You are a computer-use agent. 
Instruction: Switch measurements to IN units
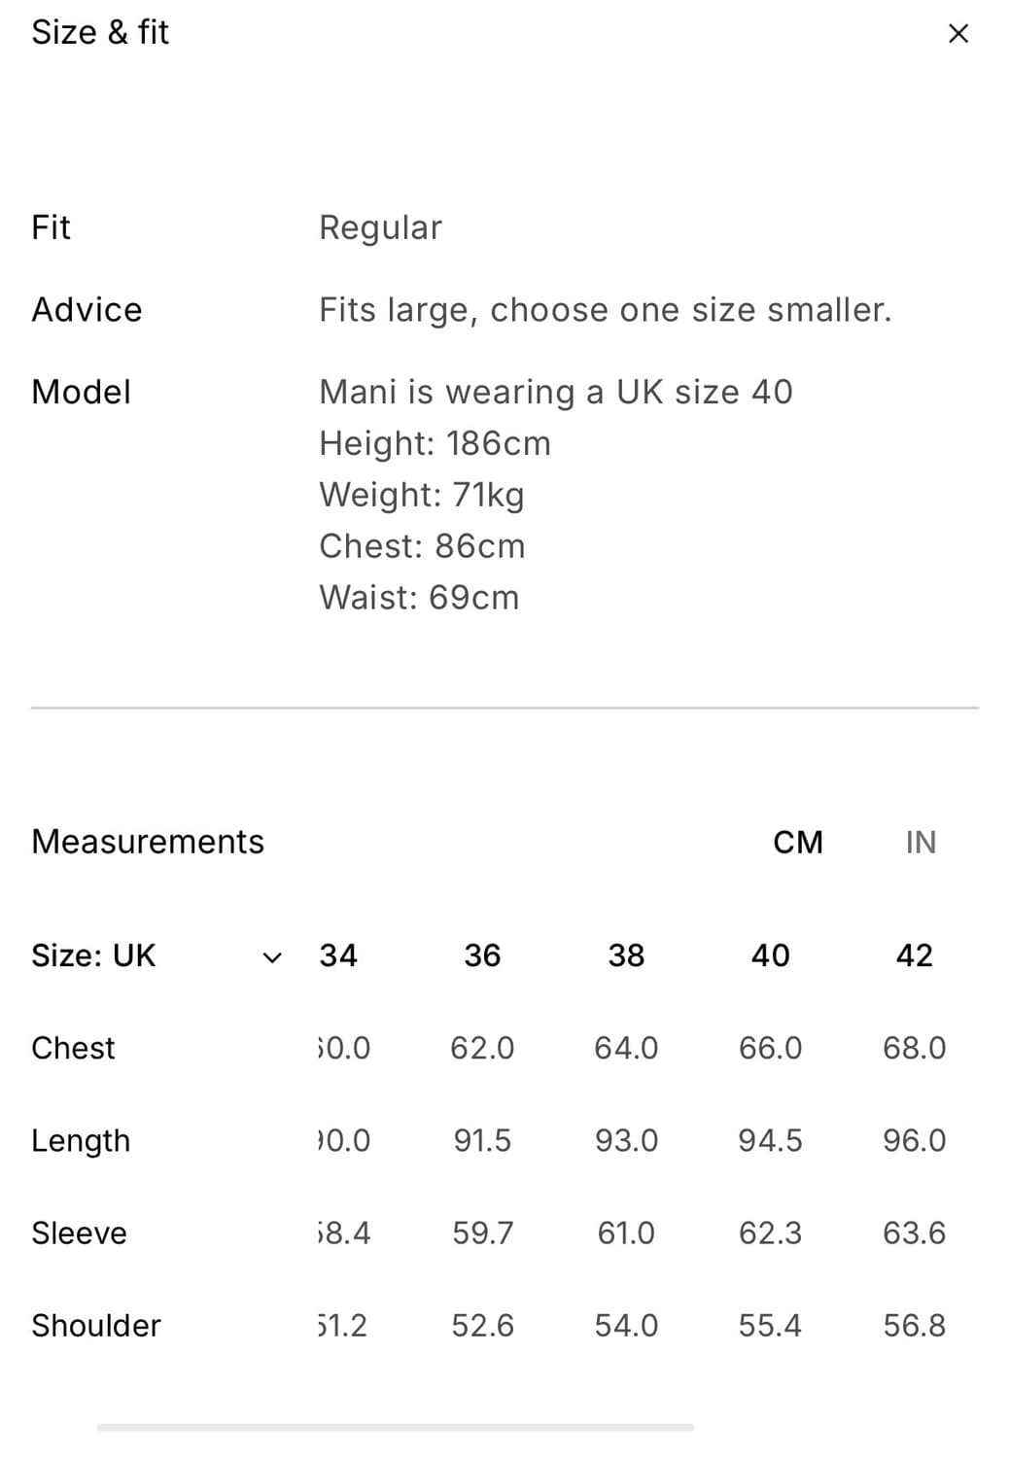pyautogui.click(x=921, y=842)
